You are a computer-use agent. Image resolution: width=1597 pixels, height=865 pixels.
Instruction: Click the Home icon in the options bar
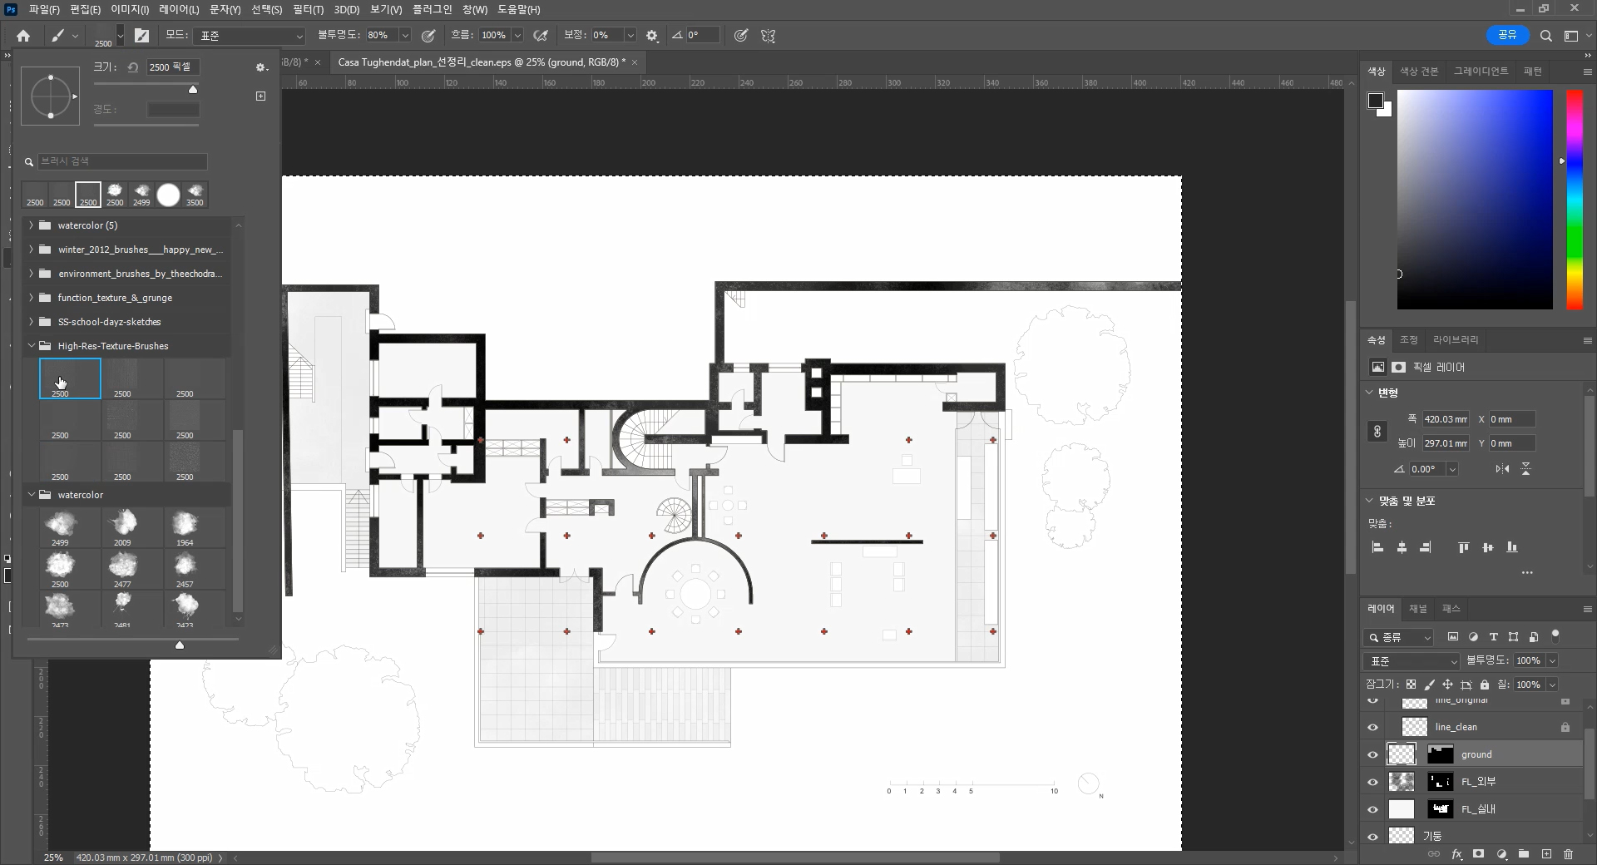23,36
